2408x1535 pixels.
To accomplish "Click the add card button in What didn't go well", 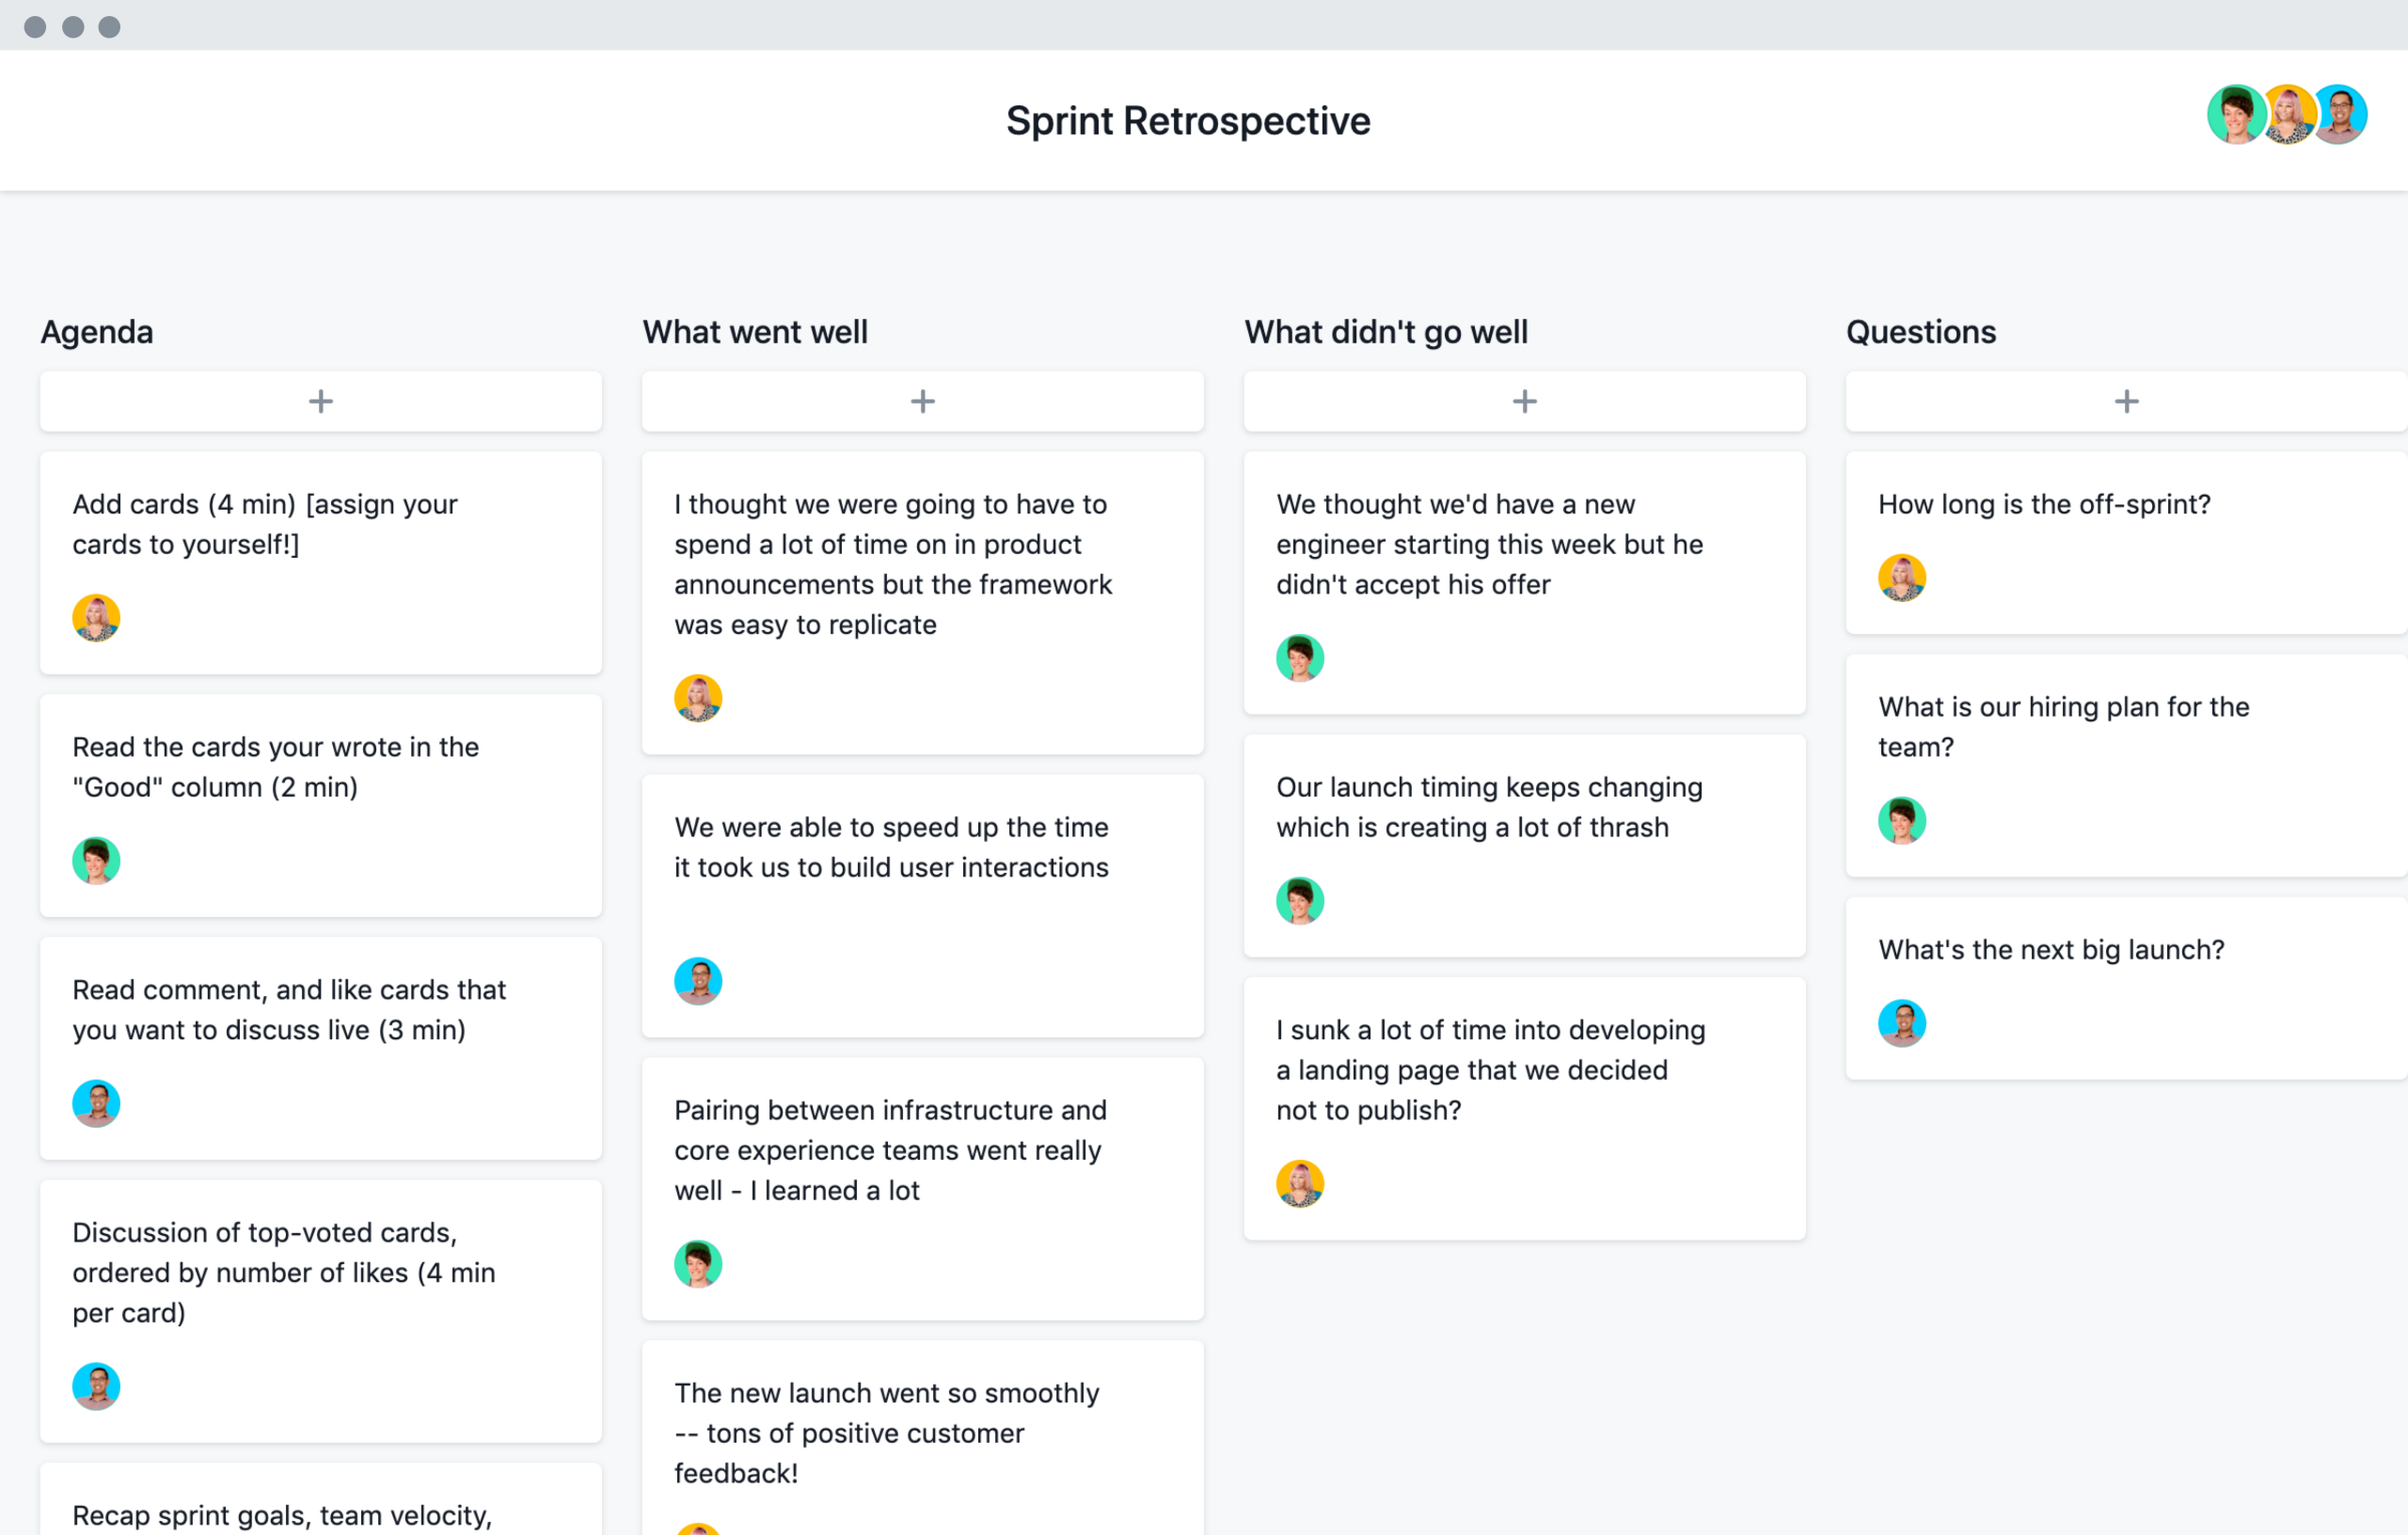I will pyautogui.click(x=1524, y=400).
